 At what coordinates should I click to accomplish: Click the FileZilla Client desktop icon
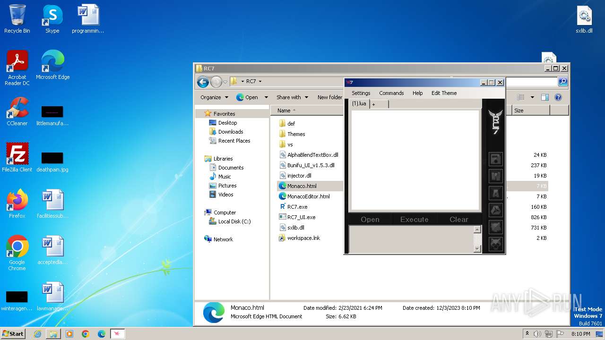click(17, 157)
